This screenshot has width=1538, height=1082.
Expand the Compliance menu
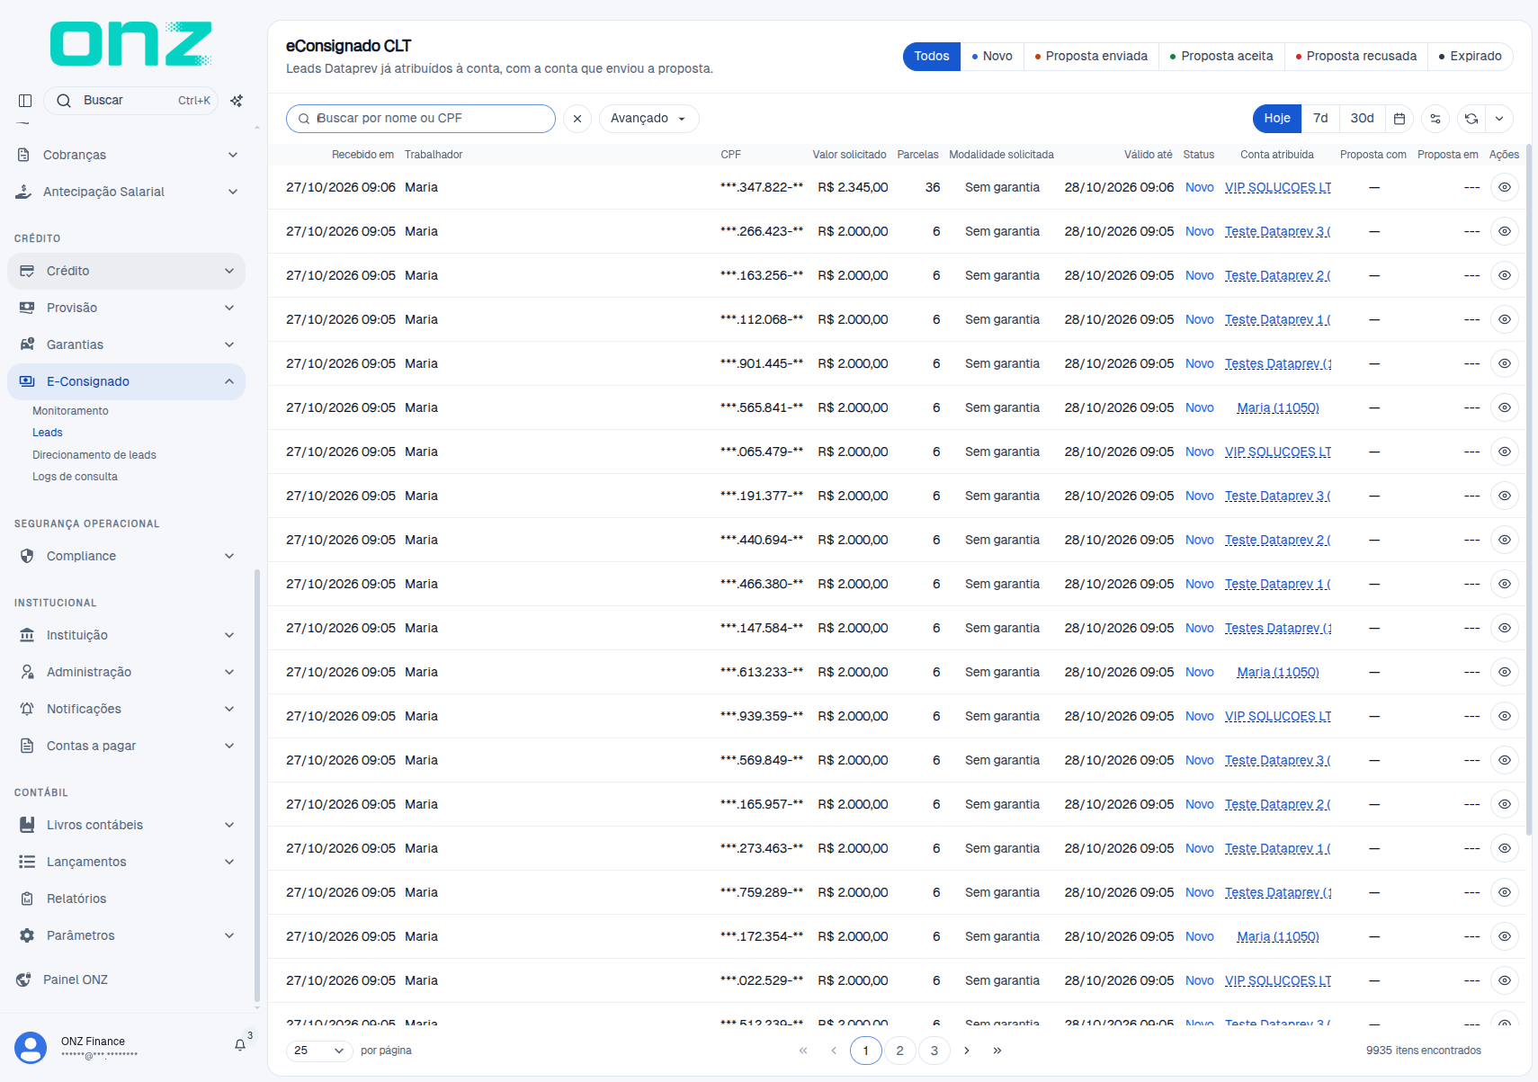pyautogui.click(x=126, y=556)
